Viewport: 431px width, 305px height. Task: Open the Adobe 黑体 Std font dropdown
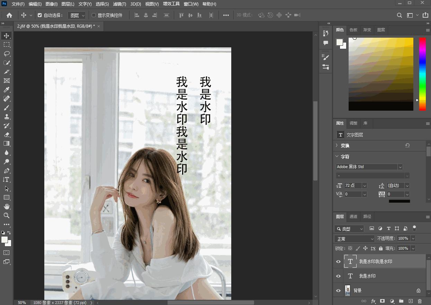point(400,167)
